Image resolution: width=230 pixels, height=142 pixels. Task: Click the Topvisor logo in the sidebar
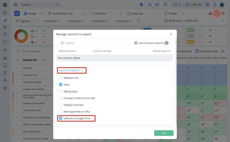5,5
